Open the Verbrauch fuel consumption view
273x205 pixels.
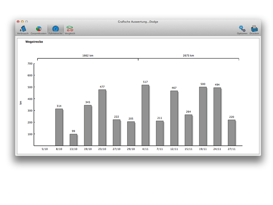click(23, 30)
